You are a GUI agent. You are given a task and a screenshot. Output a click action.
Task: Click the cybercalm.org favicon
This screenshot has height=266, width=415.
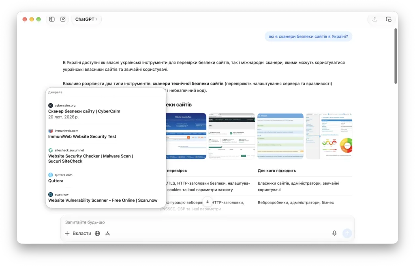click(51, 106)
